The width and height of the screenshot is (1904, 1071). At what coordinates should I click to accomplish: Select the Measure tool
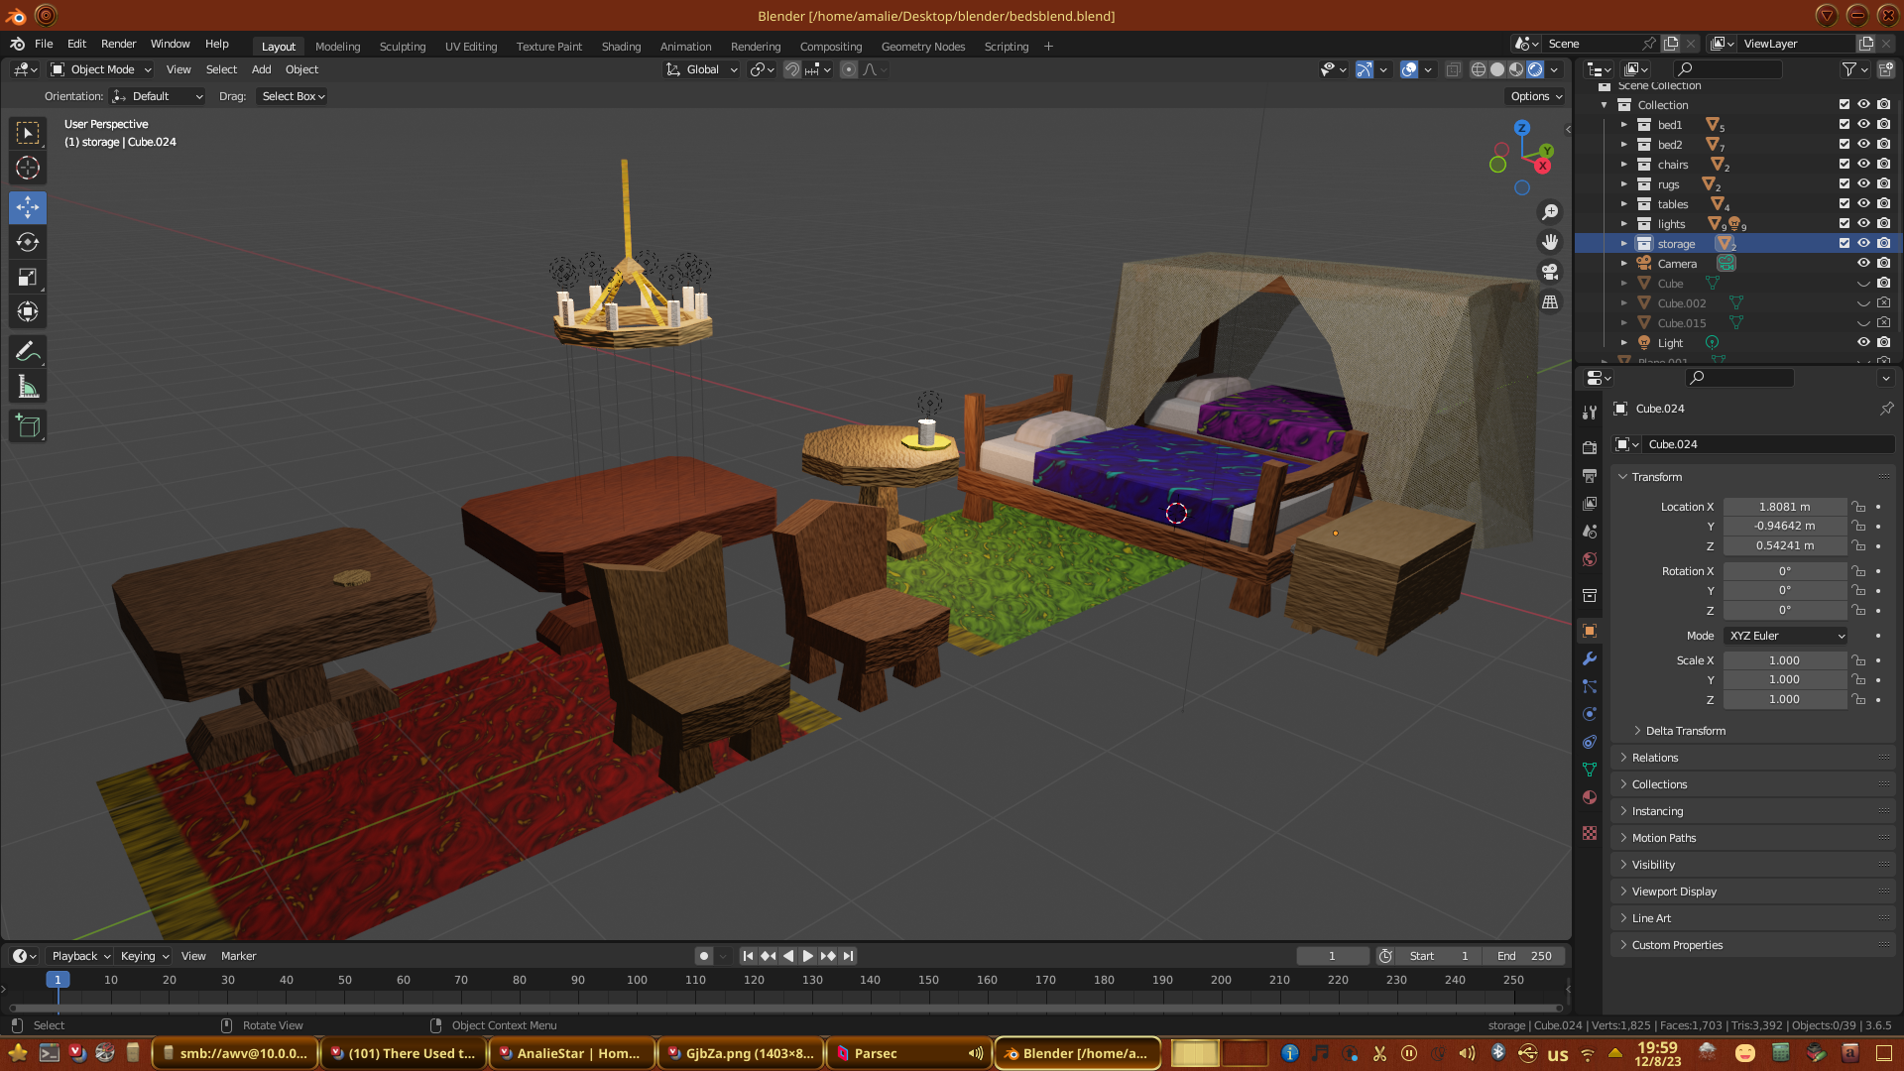[x=28, y=388]
